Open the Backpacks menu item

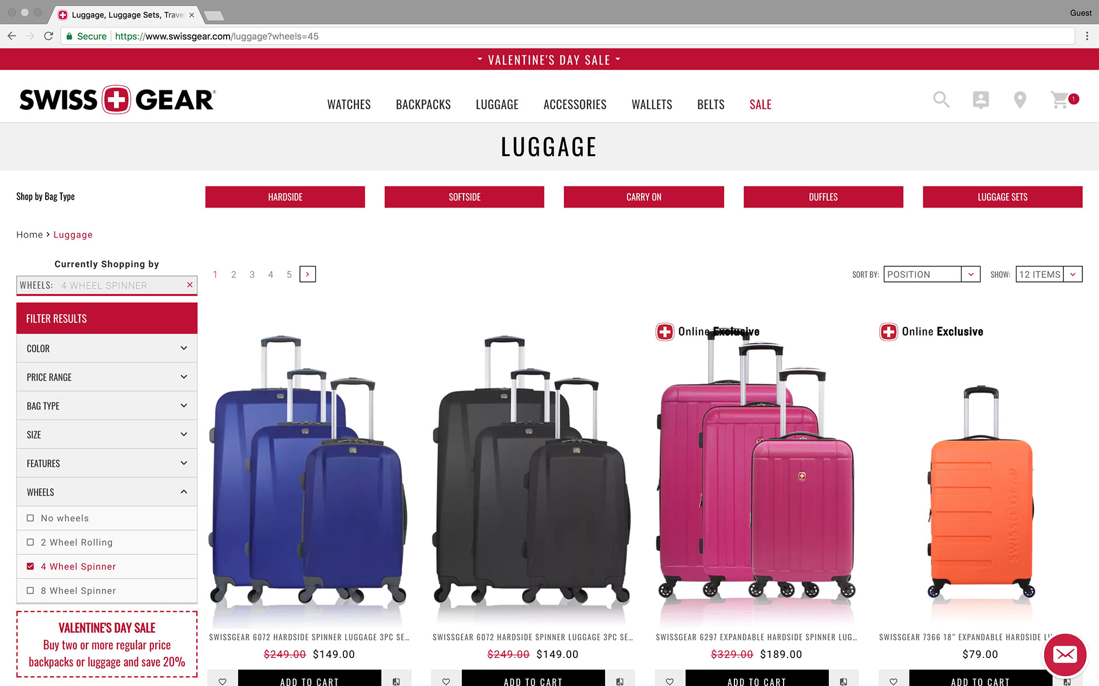(x=423, y=105)
